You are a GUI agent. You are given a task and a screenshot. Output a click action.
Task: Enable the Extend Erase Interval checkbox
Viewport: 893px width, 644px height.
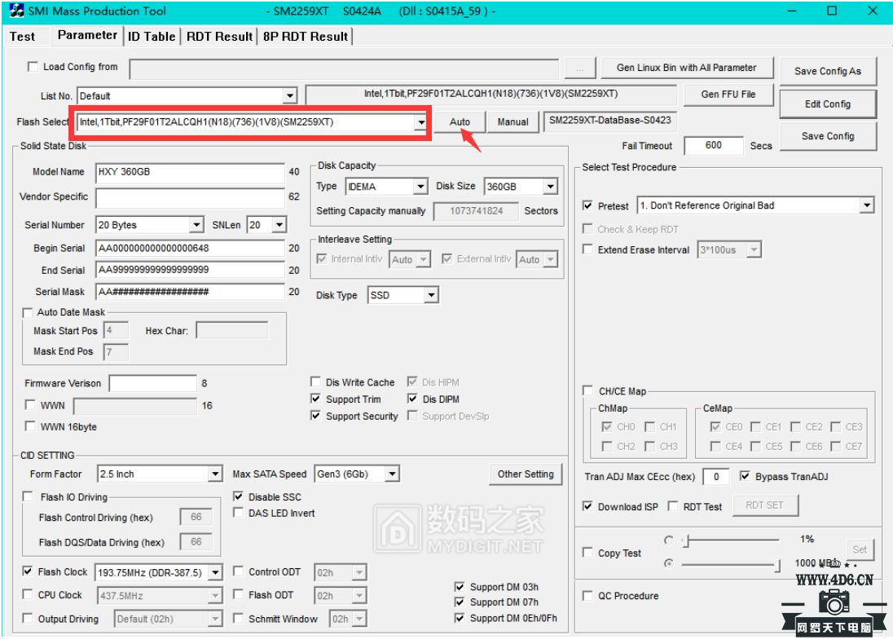pyautogui.click(x=587, y=249)
